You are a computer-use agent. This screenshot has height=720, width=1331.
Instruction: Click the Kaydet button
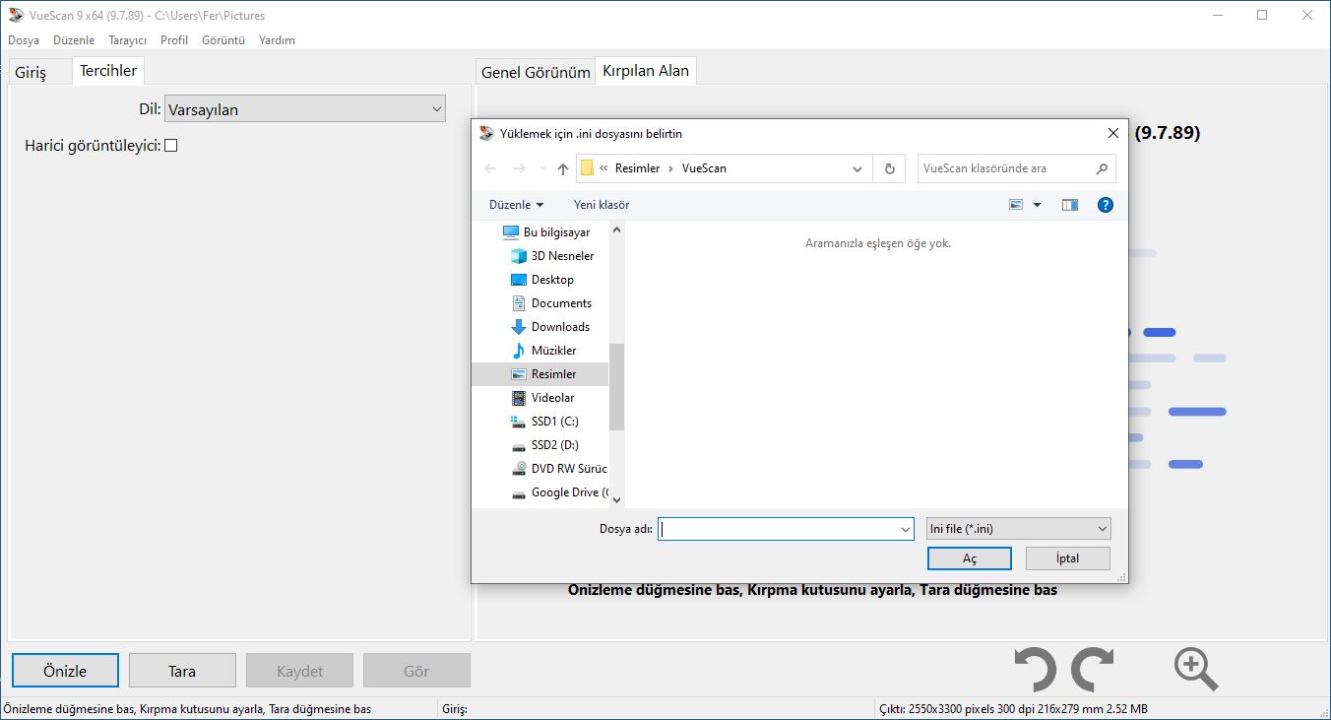299,671
